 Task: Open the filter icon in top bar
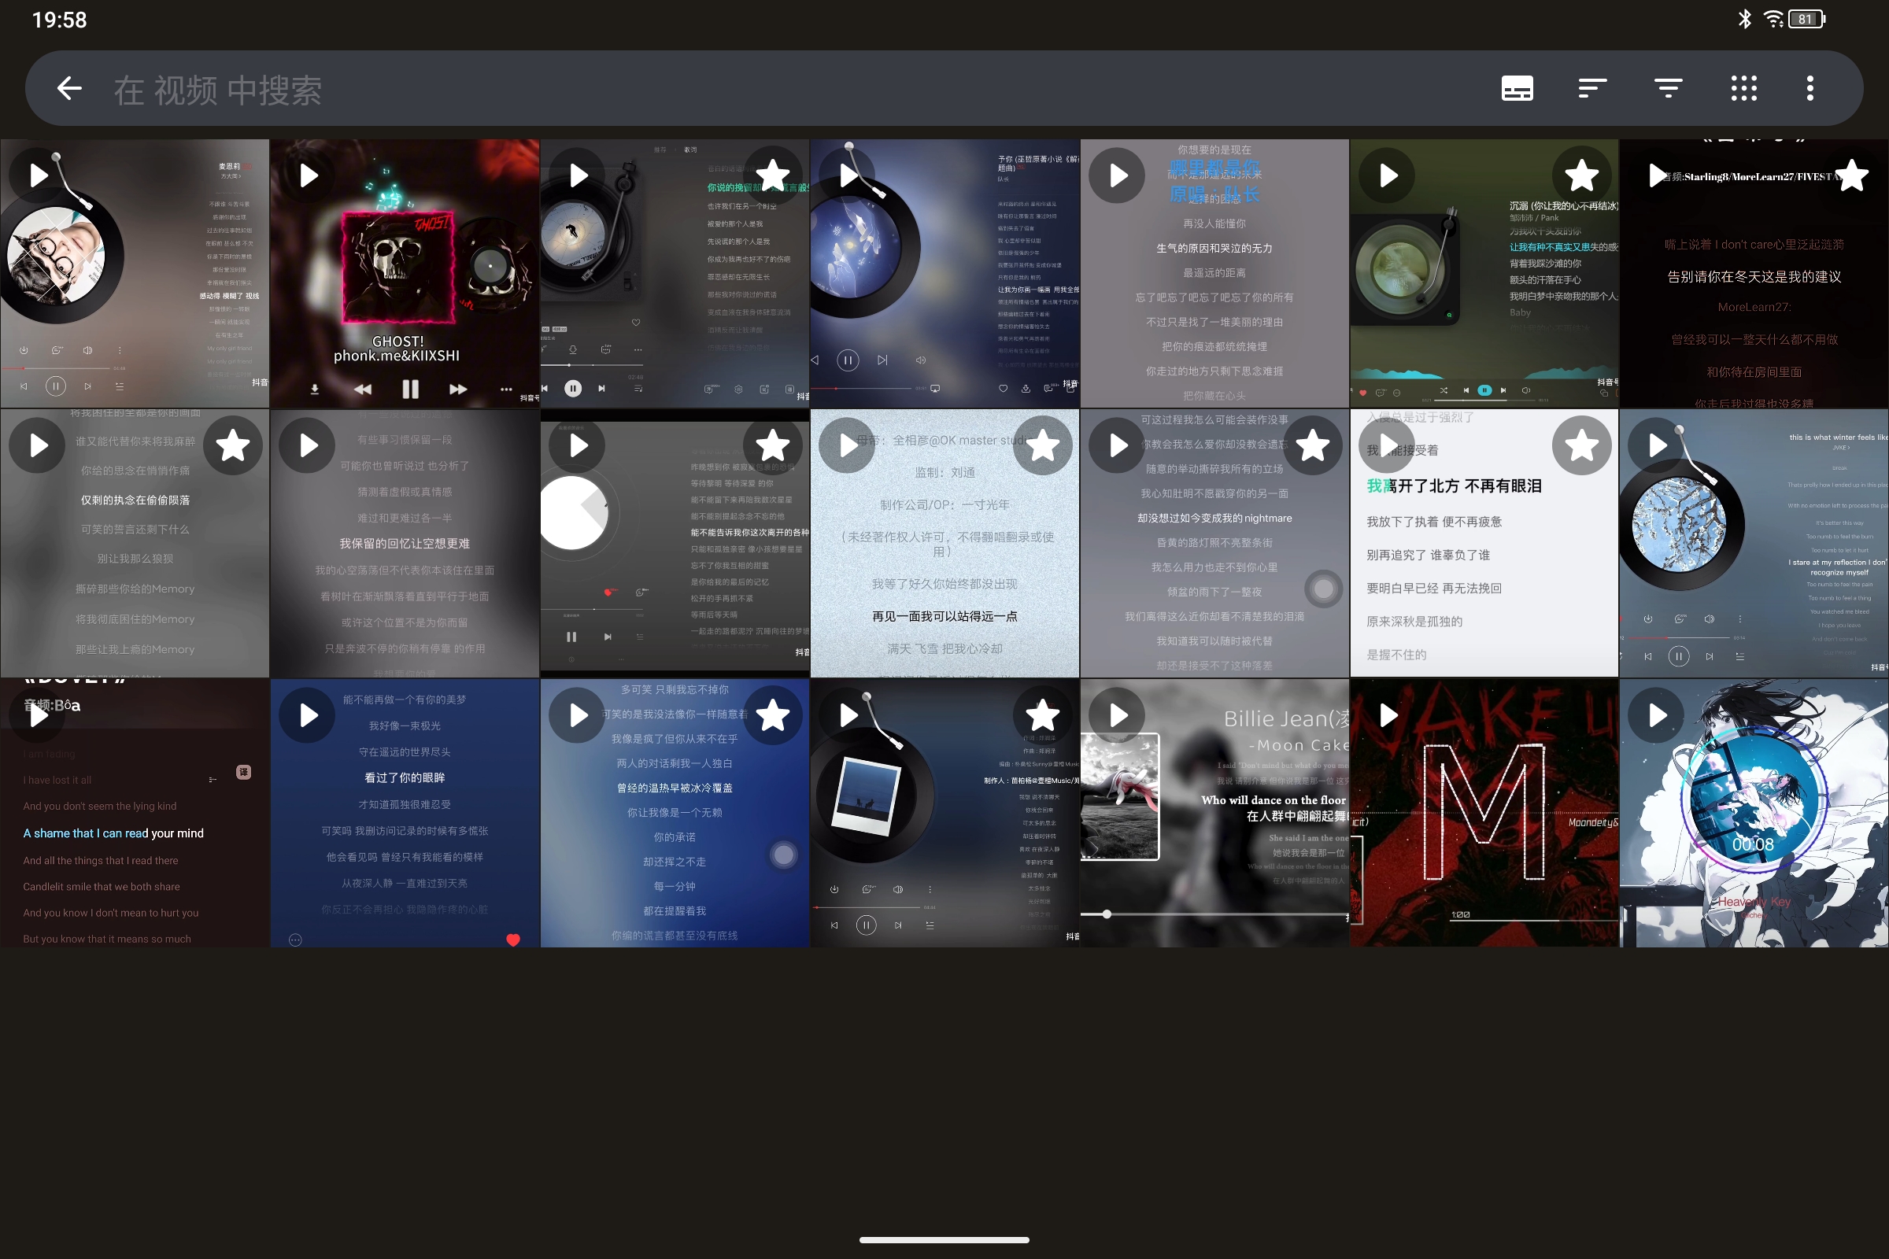(x=1668, y=88)
